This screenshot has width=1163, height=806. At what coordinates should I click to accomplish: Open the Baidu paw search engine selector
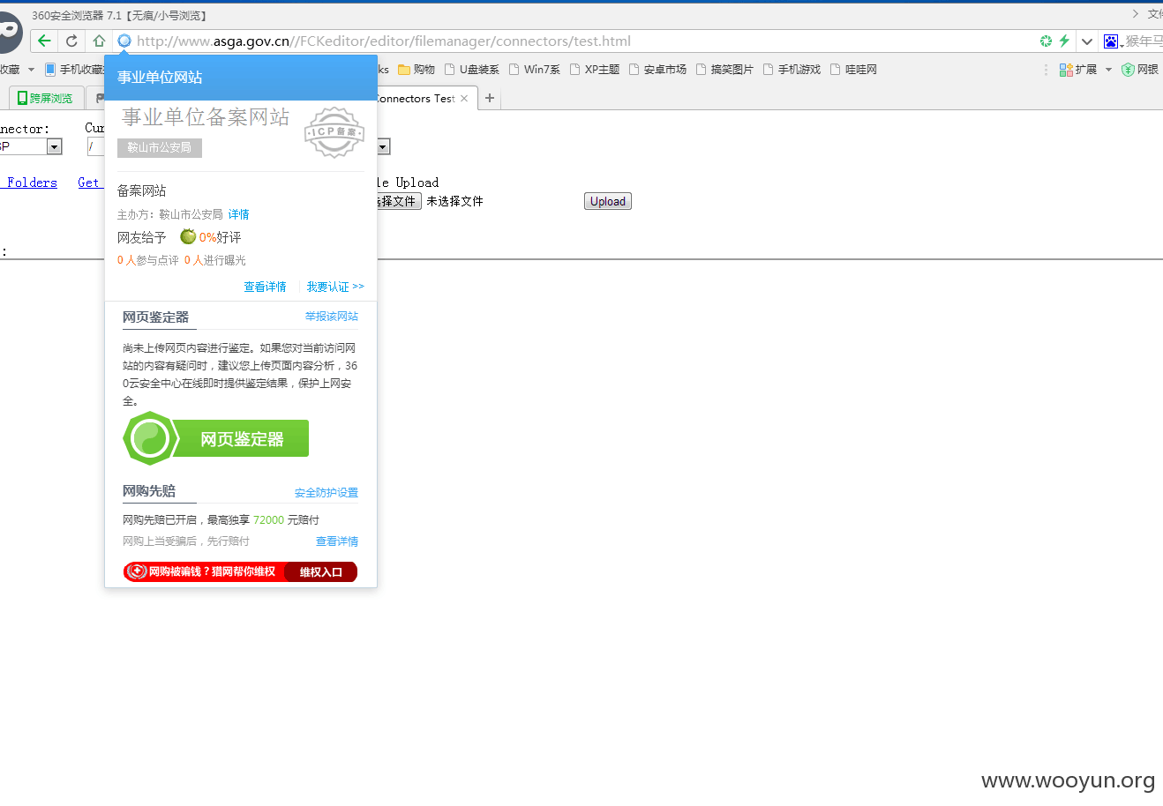[x=1111, y=41]
